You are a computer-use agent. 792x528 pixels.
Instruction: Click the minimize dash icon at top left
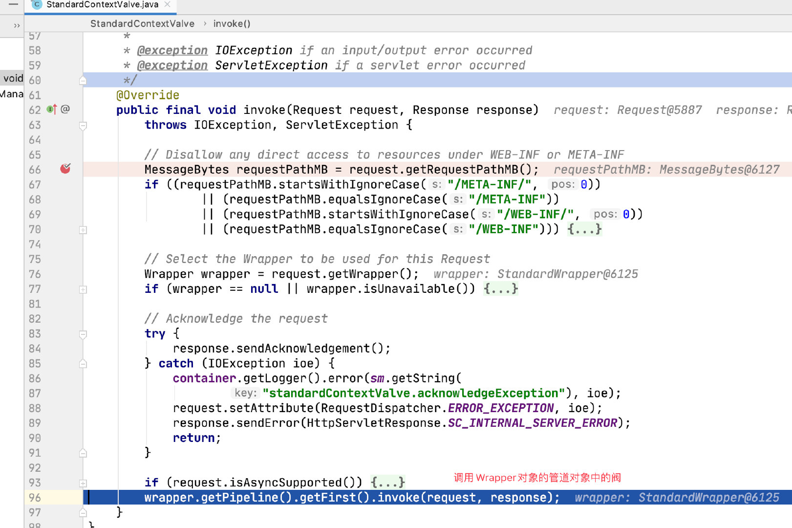click(14, 4)
